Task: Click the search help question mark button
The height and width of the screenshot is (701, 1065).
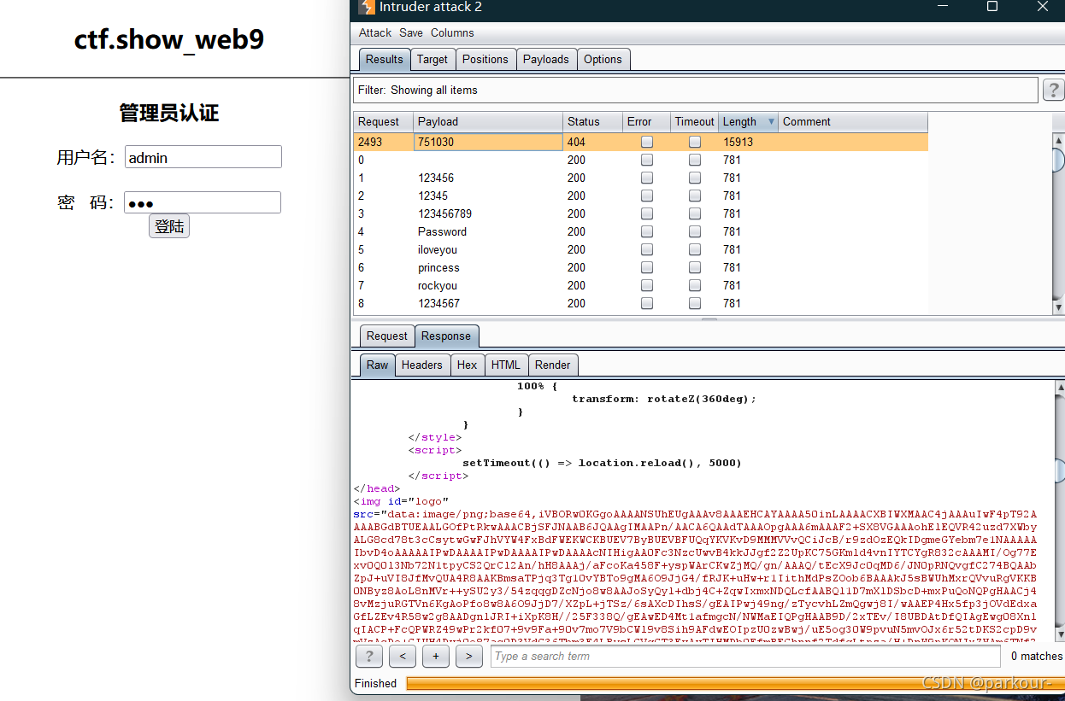Action: click(368, 656)
